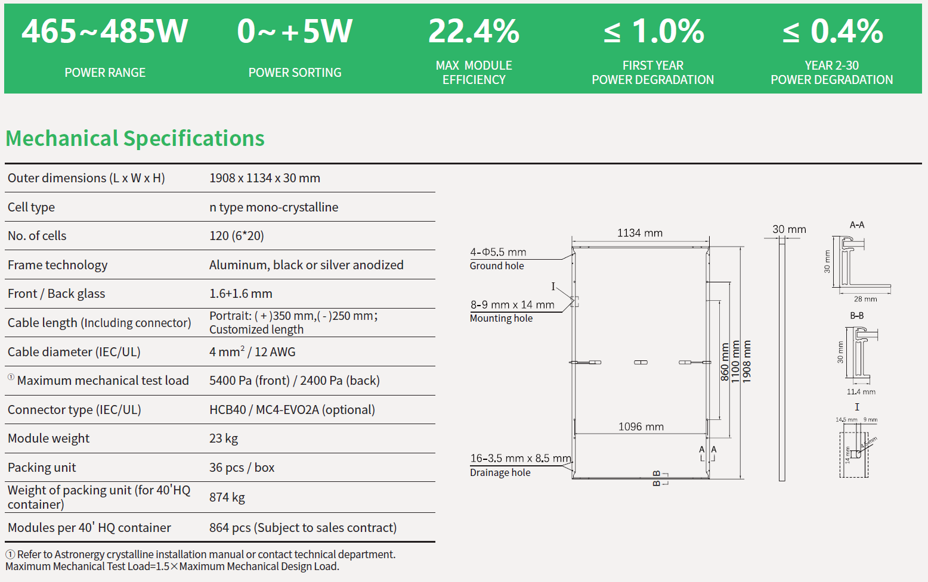Select the 'Front / Back glass' row label
The height and width of the screenshot is (582, 928).
57,294
